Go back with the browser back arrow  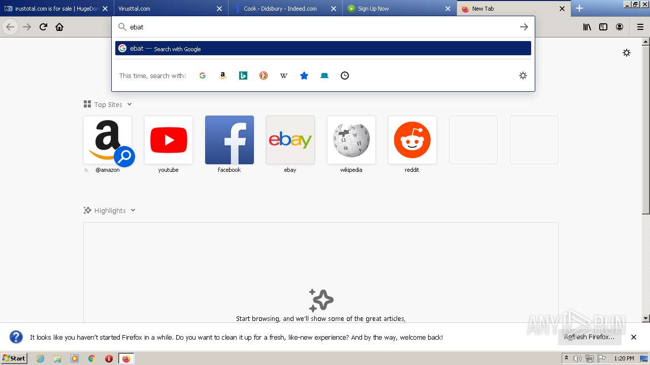10,27
